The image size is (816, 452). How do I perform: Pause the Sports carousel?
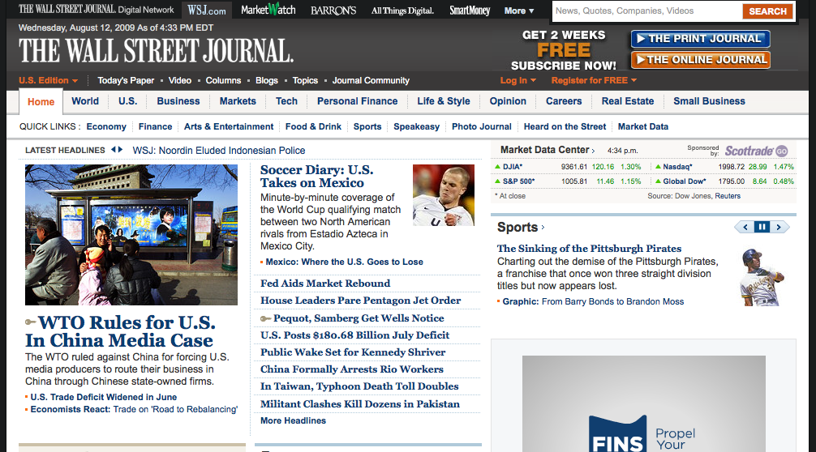pos(762,227)
